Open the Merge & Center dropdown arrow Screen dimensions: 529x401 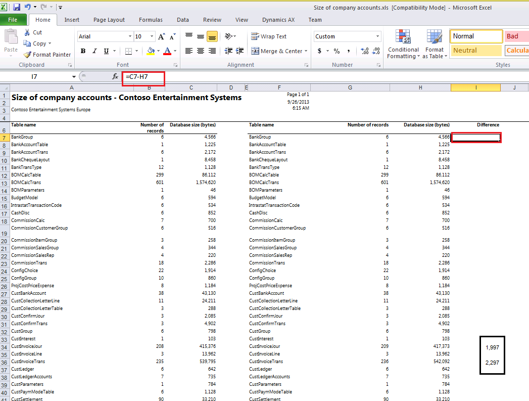click(x=306, y=51)
